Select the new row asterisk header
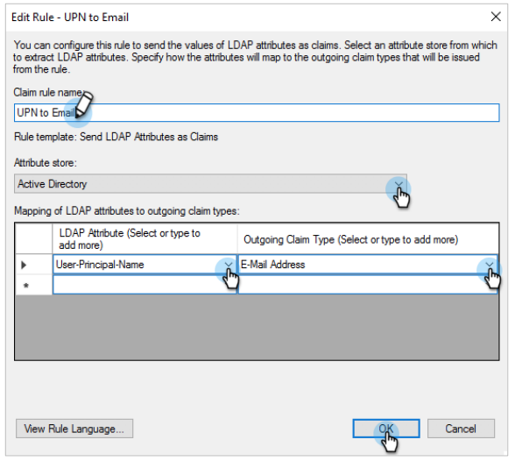515x461 pixels. pyautogui.click(x=33, y=285)
